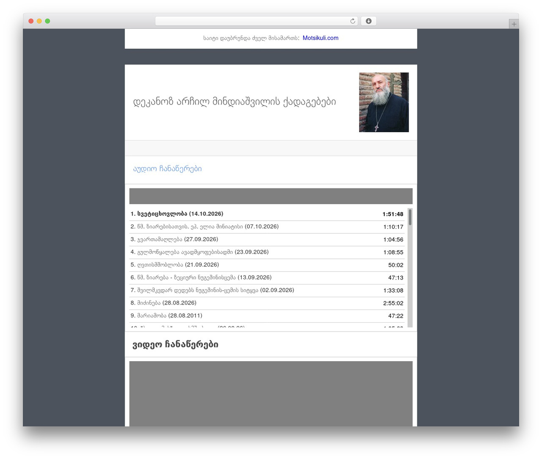Select track 4 dated 23.09.2026
This screenshot has height=459, width=542.
[267, 252]
